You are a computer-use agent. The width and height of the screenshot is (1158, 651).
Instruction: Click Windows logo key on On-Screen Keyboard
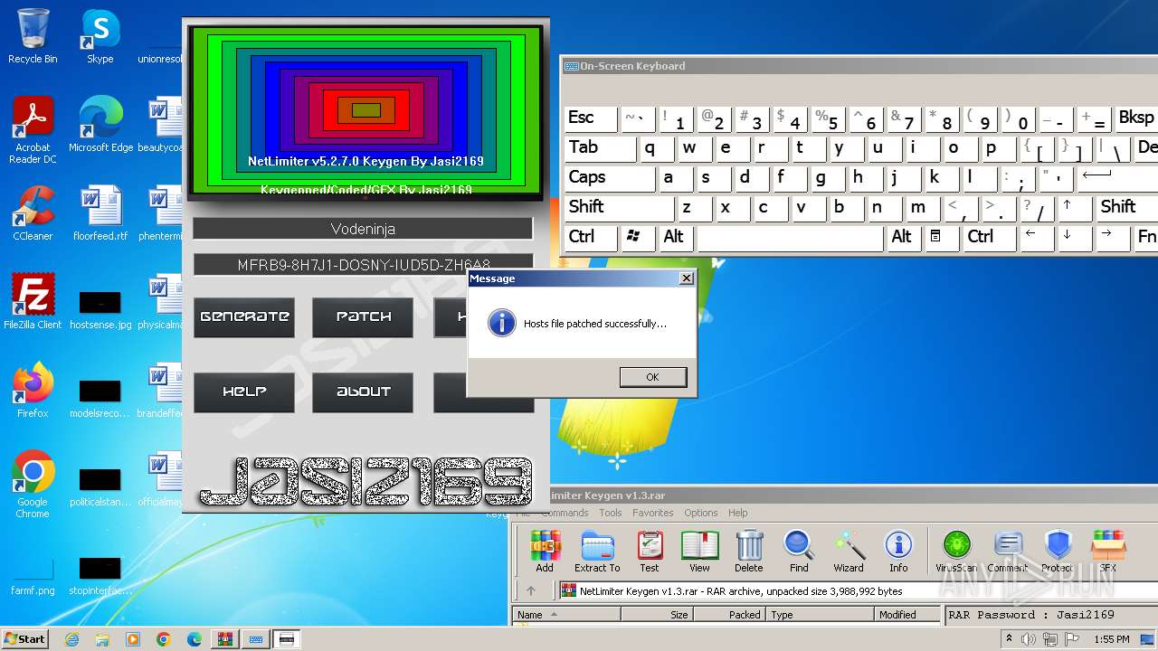coord(637,237)
